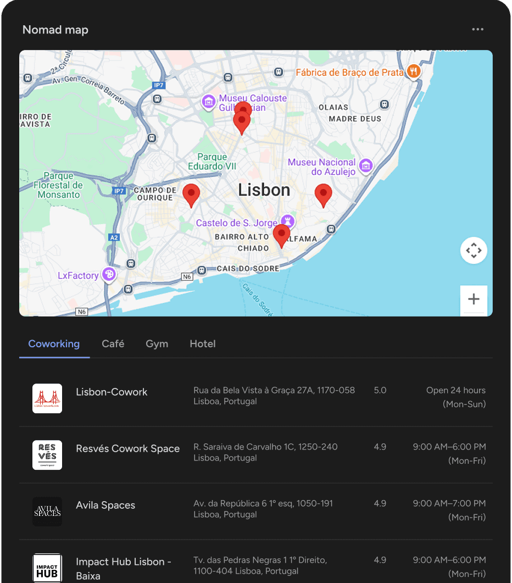Open the three-dot more options menu
The width and height of the screenshot is (512, 583).
pos(477,30)
